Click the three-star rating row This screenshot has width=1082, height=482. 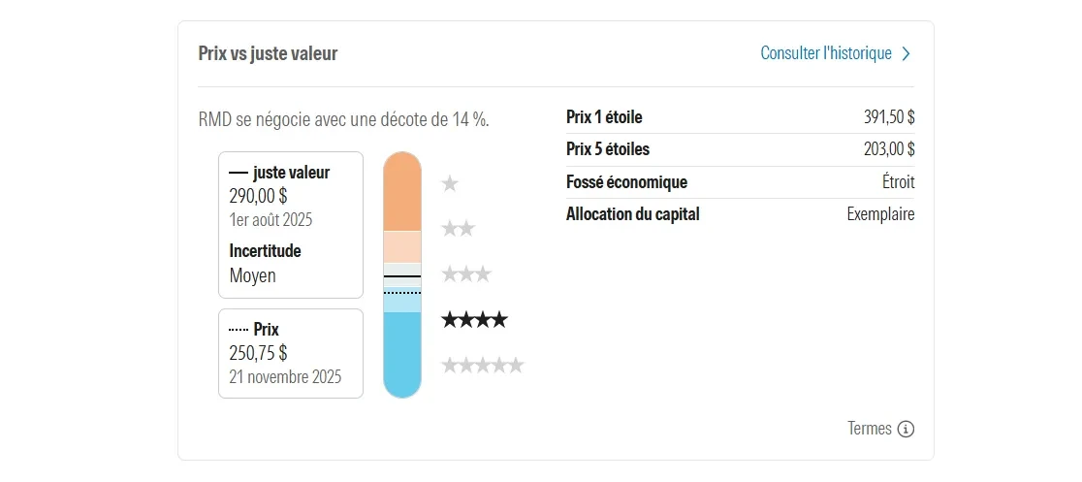click(466, 274)
